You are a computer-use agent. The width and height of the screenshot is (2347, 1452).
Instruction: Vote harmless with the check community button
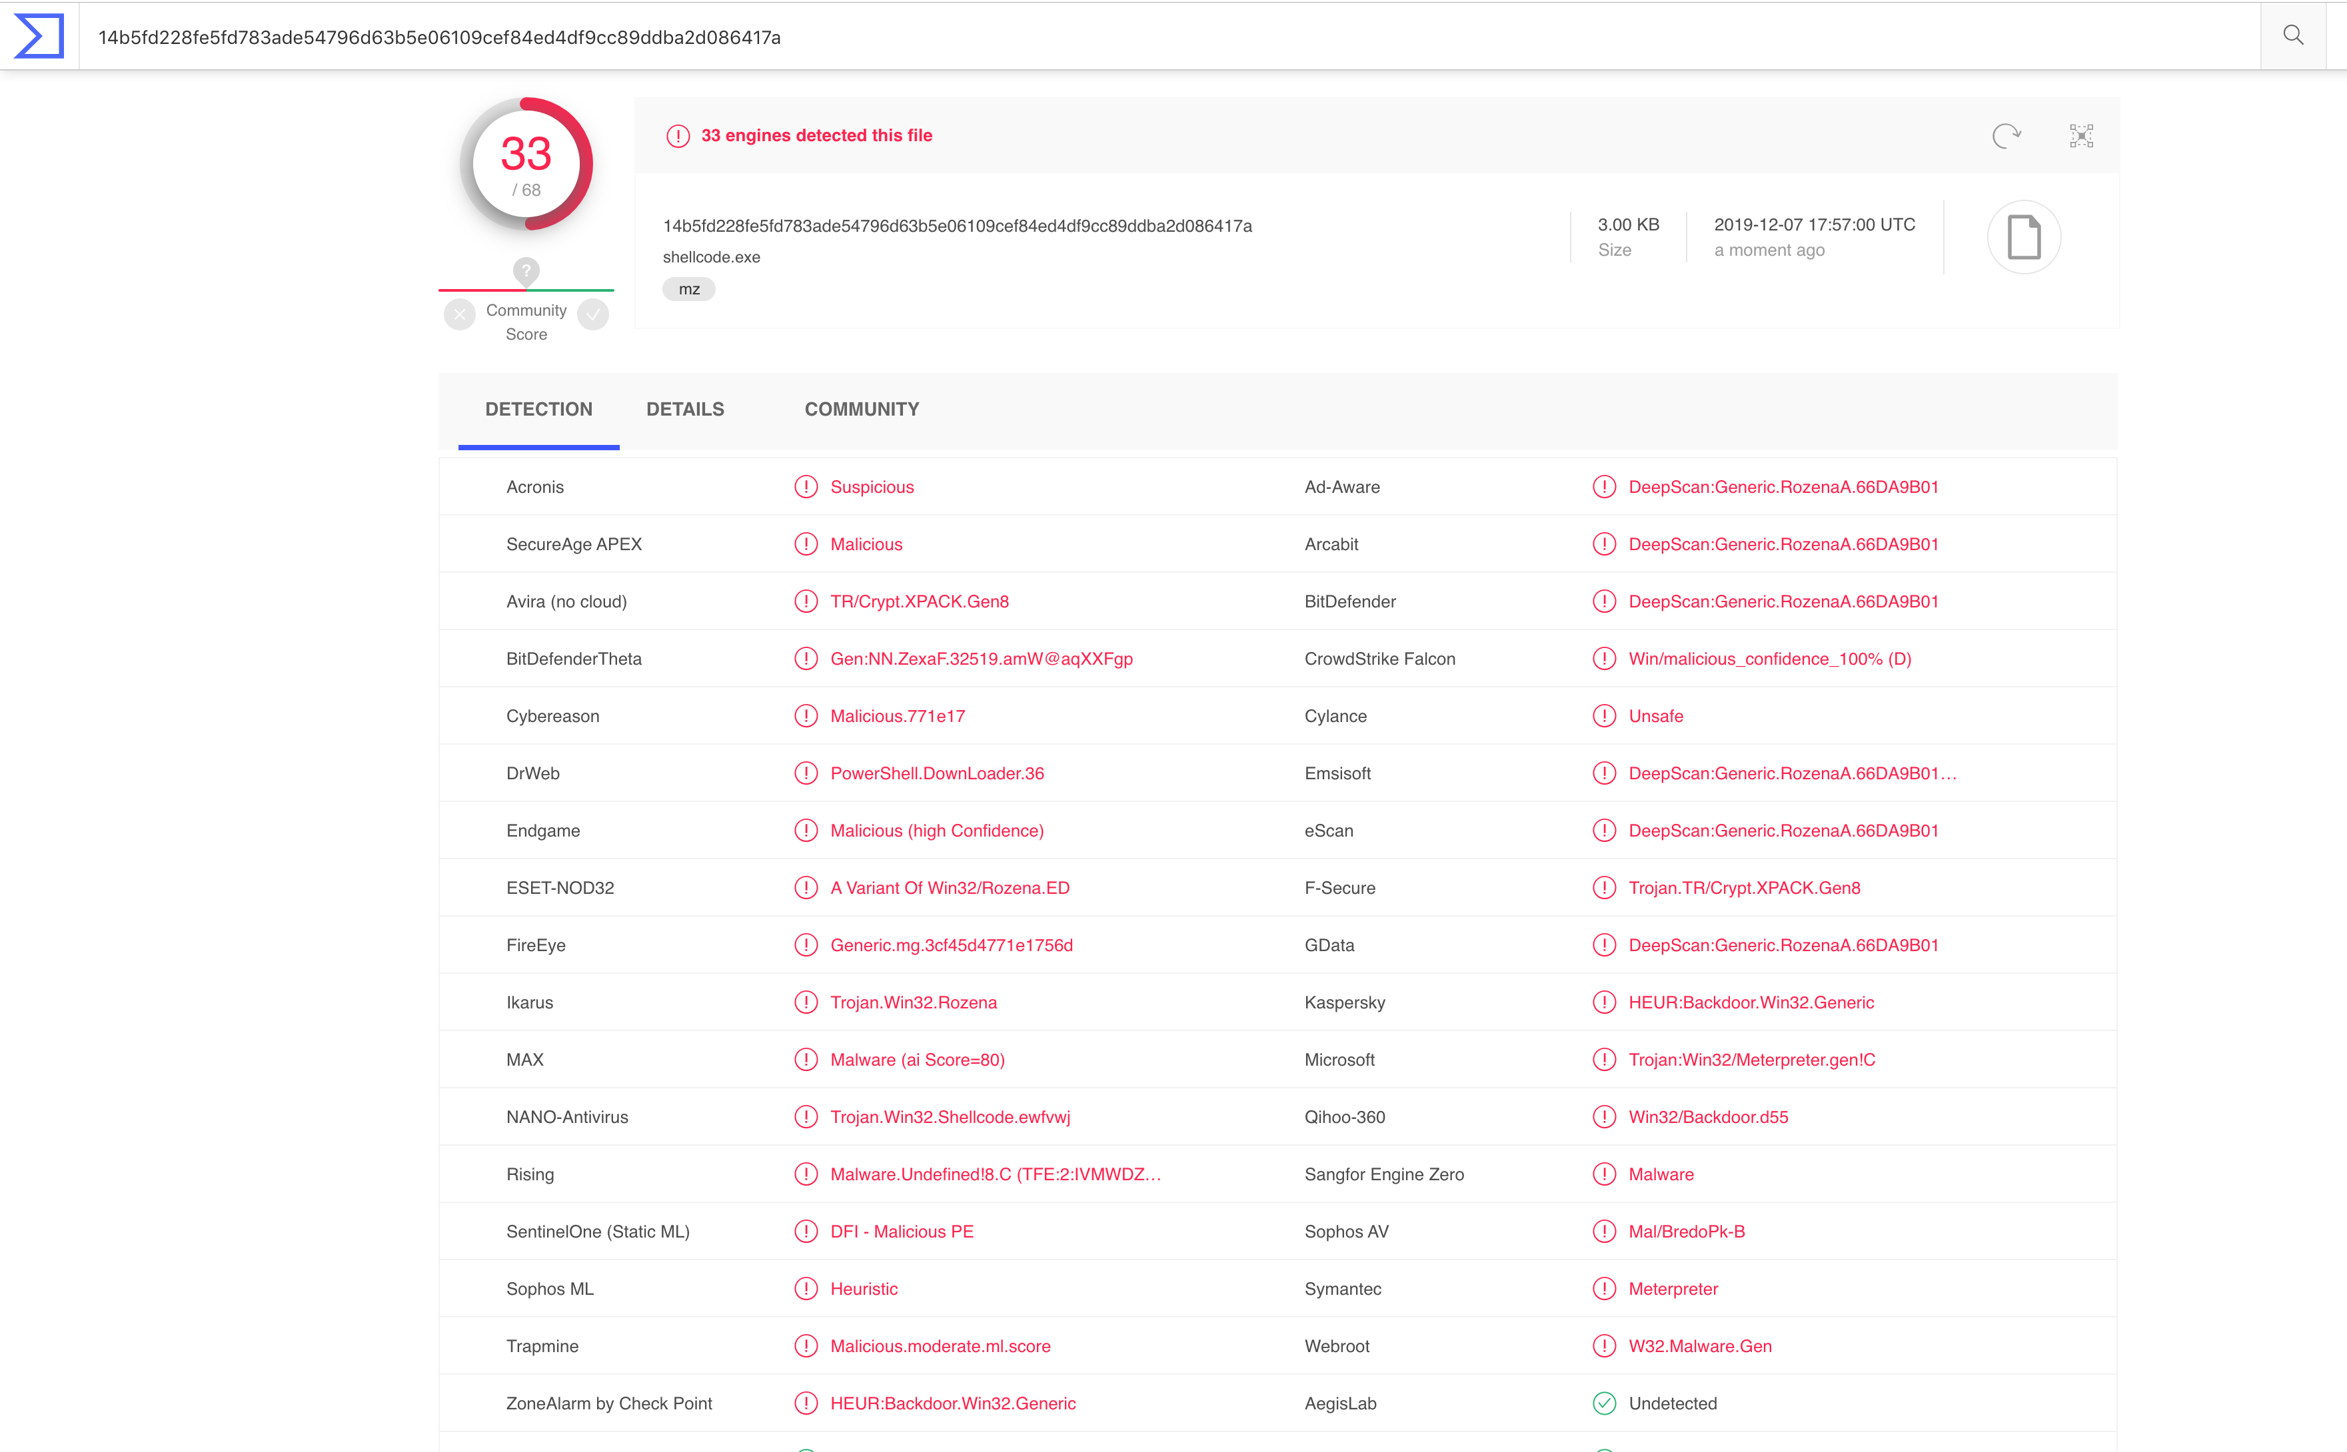(594, 314)
